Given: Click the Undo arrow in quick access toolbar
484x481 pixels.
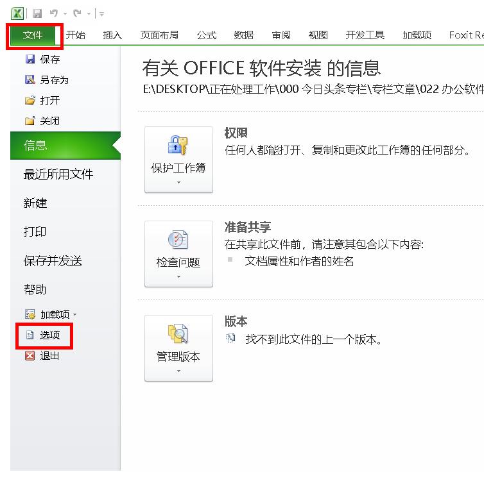Looking at the screenshot, I should coord(54,13).
